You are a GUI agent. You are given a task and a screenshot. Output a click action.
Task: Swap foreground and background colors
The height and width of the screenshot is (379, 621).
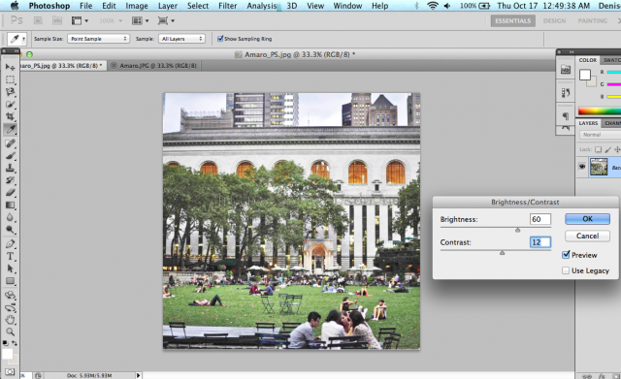click(15, 343)
